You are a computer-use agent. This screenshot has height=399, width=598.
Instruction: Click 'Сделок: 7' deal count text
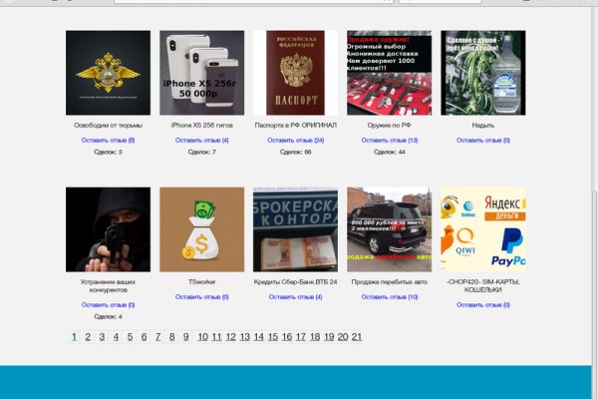coord(201,152)
